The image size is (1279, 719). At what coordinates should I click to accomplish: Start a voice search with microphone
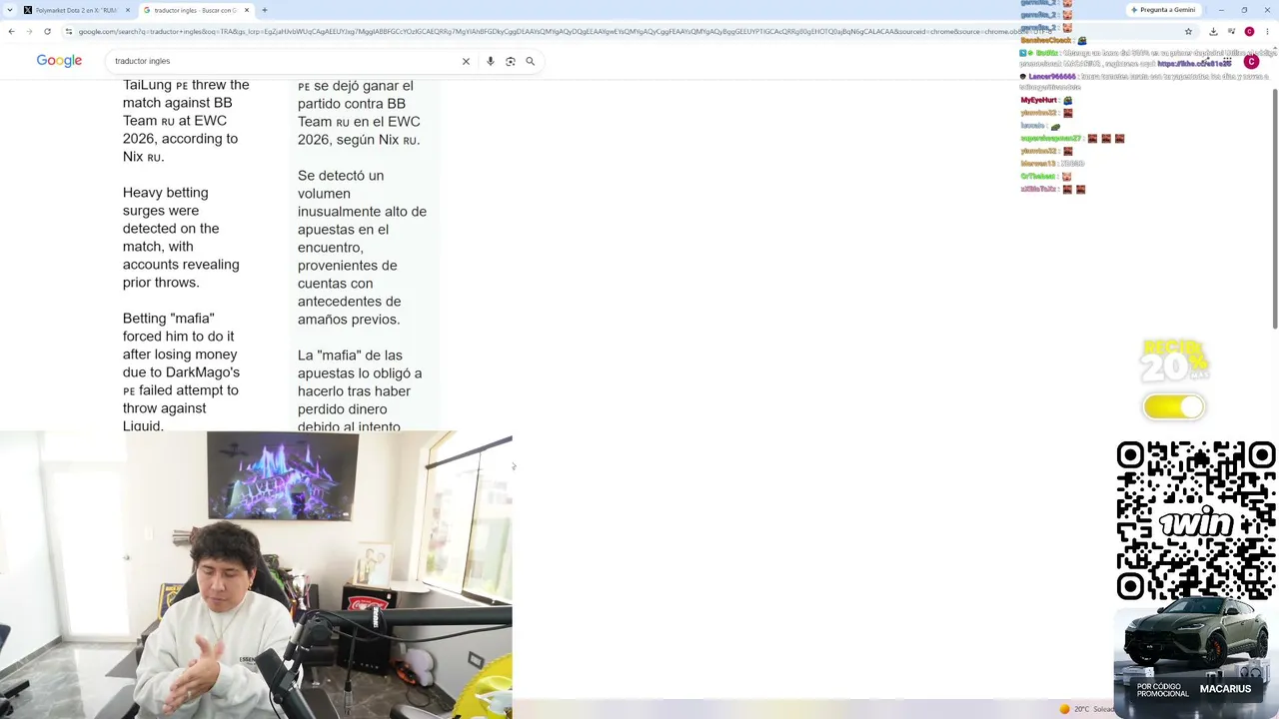[490, 61]
